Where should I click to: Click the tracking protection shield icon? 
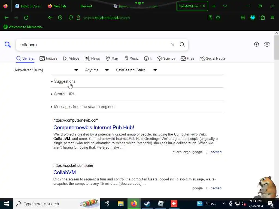(71, 17)
